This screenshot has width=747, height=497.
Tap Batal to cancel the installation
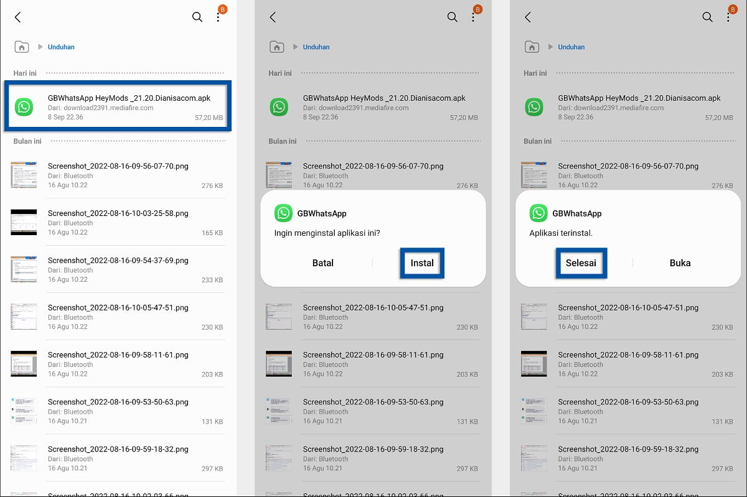pyautogui.click(x=322, y=262)
